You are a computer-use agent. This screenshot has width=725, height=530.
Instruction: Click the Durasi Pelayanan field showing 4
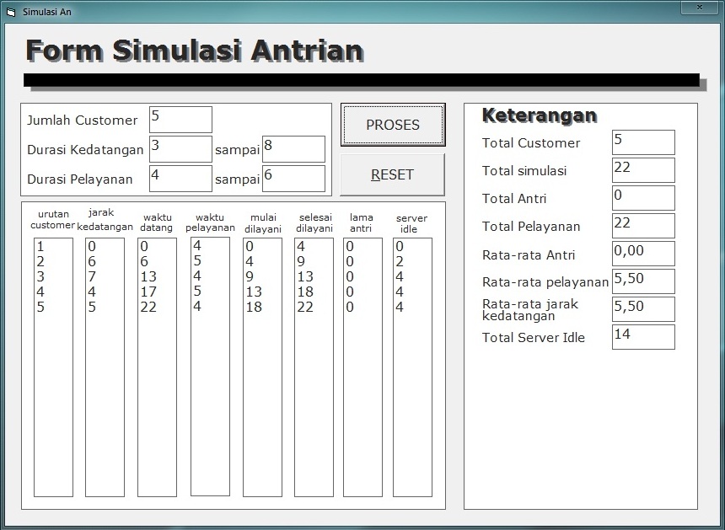pos(179,178)
